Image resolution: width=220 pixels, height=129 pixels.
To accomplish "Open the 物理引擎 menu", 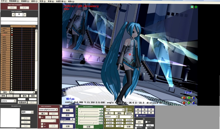I will (x=61, y=1).
